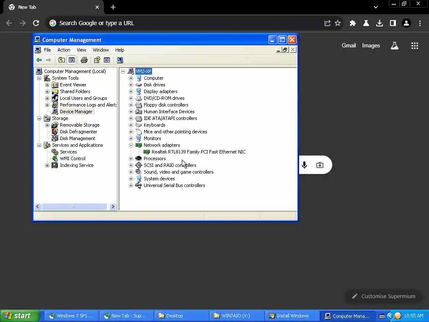Image resolution: width=429 pixels, height=322 pixels.
Task: Collapse the Services and Applications node
Action: tap(39, 145)
